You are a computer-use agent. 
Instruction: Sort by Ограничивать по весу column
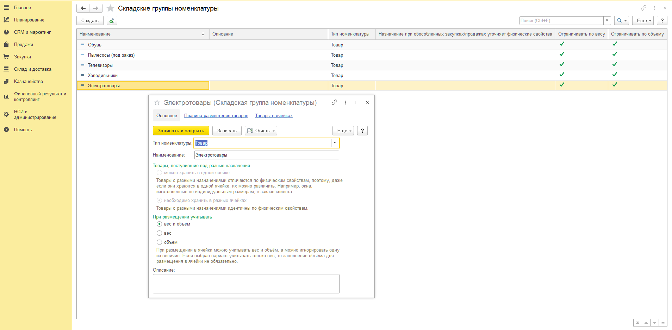point(581,34)
